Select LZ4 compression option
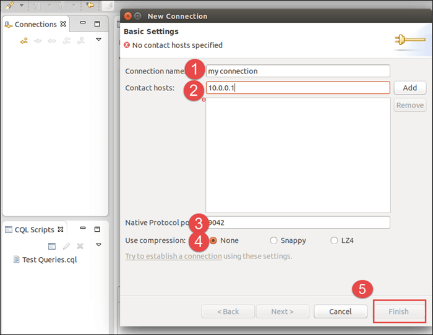 click(x=335, y=240)
